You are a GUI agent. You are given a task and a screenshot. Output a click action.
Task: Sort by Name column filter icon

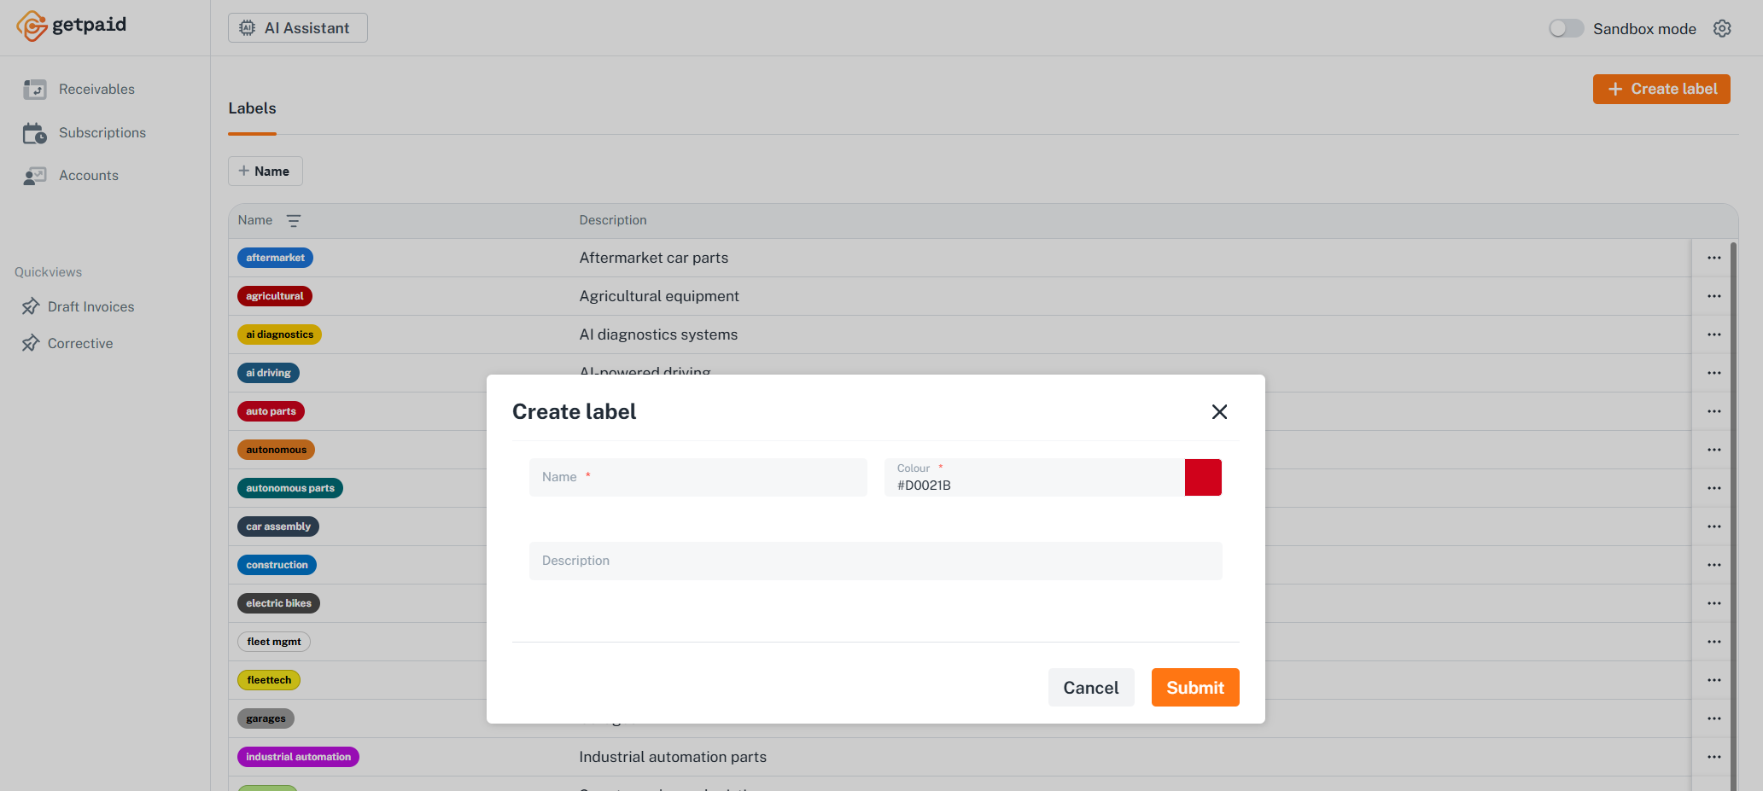pos(294,221)
